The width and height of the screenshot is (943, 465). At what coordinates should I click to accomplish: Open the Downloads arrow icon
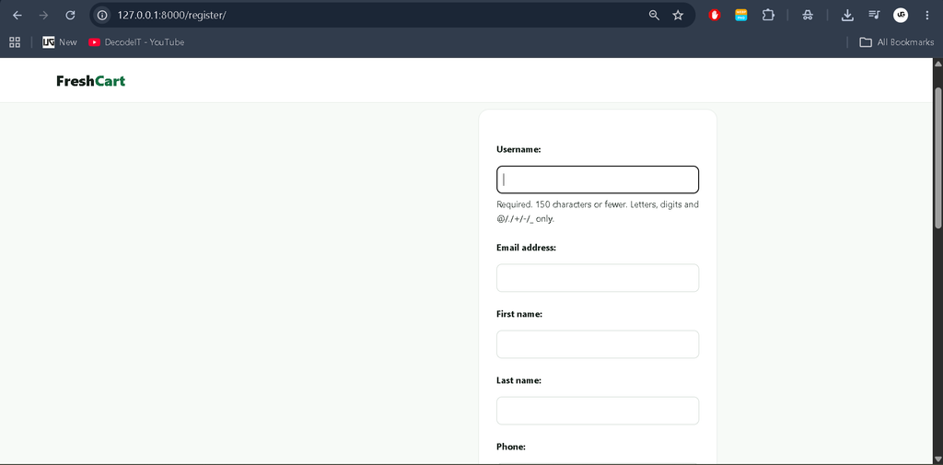click(847, 15)
